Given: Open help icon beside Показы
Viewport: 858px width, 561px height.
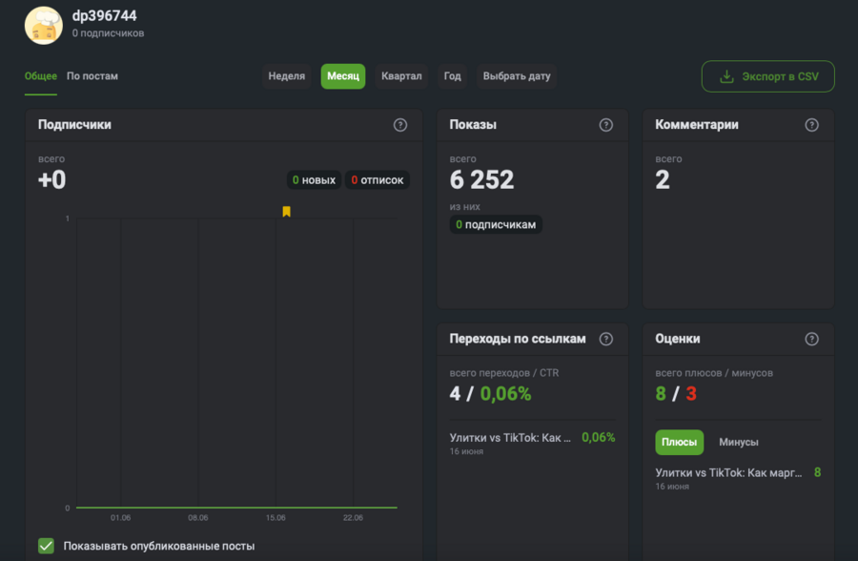Looking at the screenshot, I should pyautogui.click(x=605, y=125).
